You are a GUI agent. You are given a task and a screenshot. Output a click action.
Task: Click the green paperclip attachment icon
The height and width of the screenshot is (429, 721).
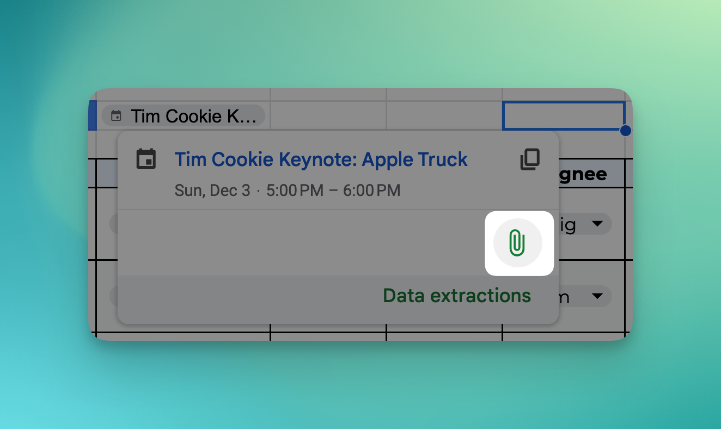517,243
